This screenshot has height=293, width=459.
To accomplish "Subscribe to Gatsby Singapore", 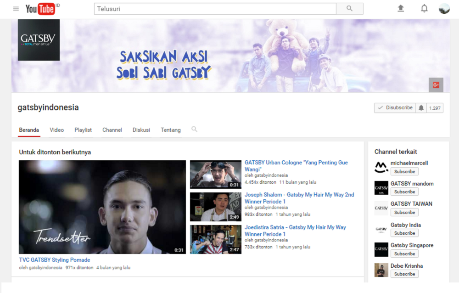I will tap(404, 254).
